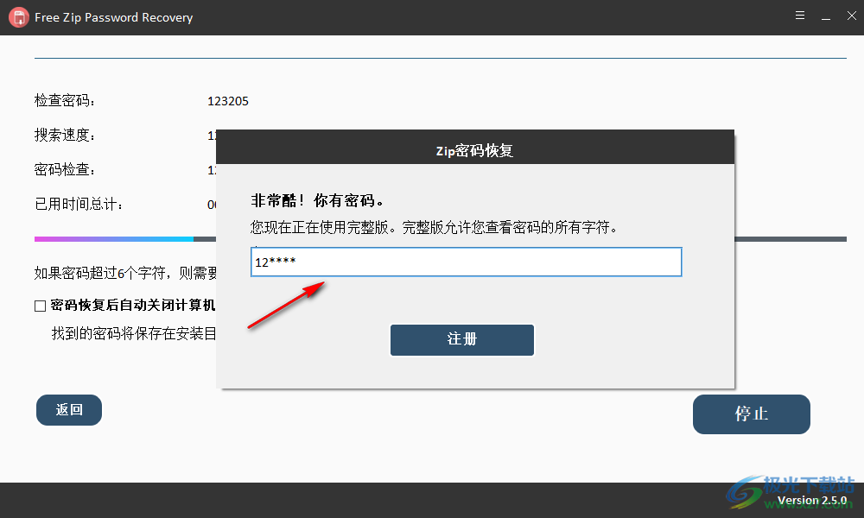864x518 pixels.
Task: Click the Version 2.5.0 label
Action: click(811, 501)
